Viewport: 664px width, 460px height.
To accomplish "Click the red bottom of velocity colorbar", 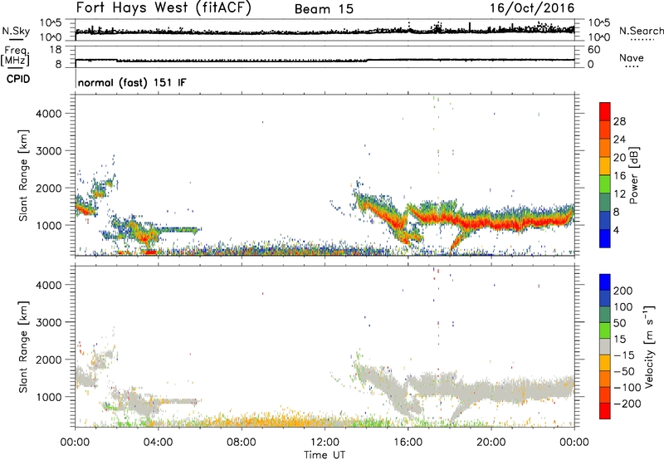I will [605, 411].
